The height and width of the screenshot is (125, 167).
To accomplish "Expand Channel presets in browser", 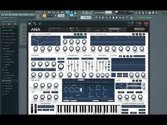I will click(9, 40).
